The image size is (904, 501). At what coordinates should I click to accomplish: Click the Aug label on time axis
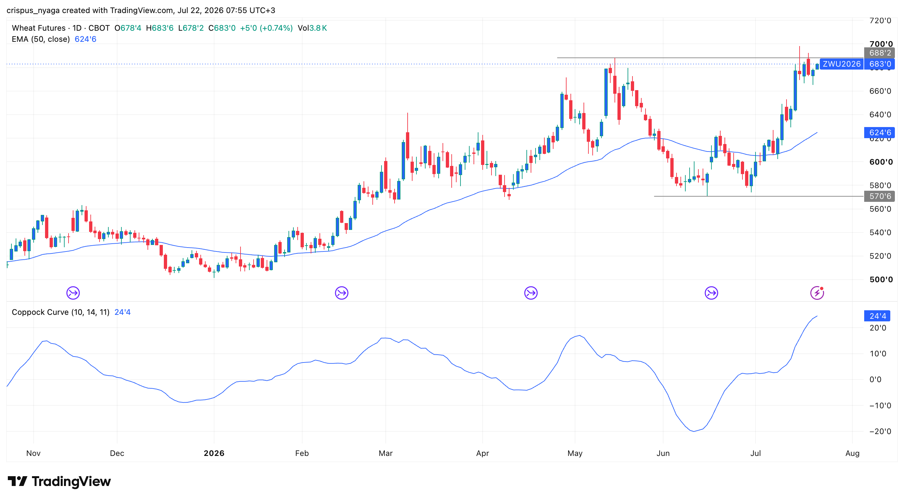click(x=852, y=453)
